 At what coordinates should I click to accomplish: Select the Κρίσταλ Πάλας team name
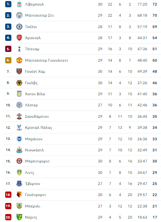[x=39, y=127]
